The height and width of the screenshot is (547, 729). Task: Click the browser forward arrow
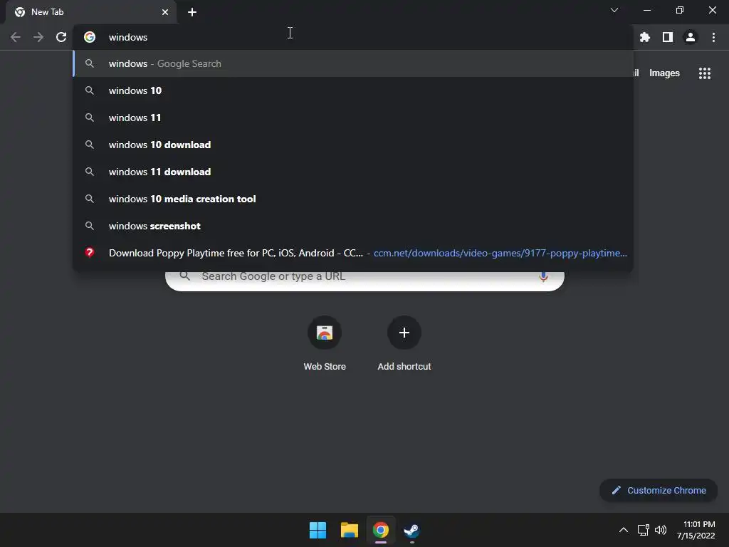(x=38, y=37)
